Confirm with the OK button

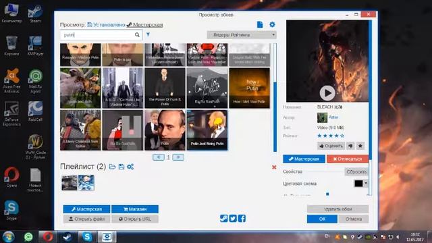pyautogui.click(x=322, y=219)
